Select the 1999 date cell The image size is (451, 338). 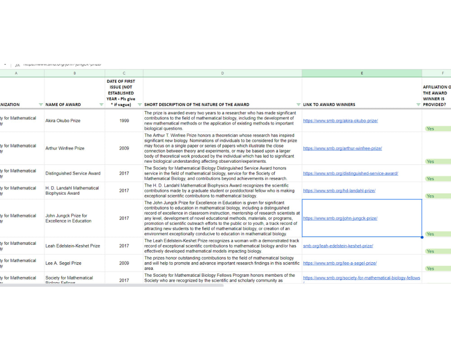(124, 121)
